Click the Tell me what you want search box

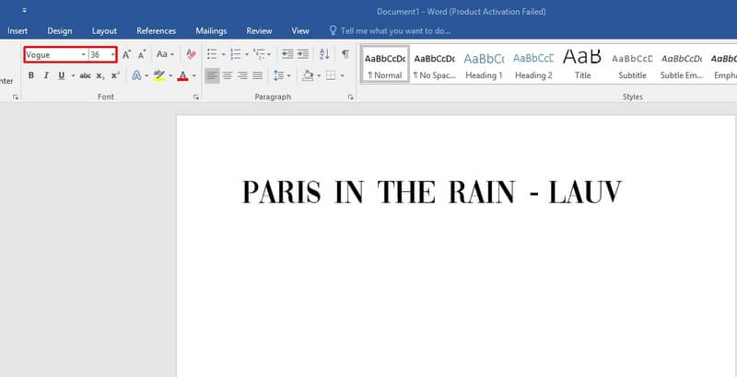pyautogui.click(x=396, y=30)
